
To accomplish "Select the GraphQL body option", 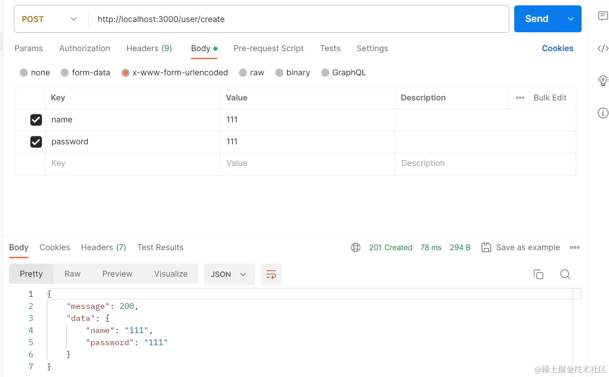I will pos(325,73).
